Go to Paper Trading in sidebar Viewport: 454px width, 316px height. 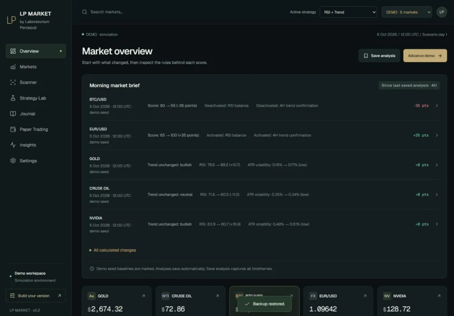pos(35,129)
